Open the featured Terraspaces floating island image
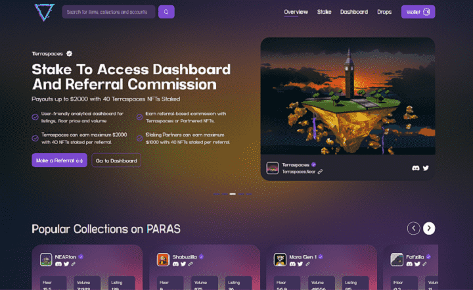 348,96
